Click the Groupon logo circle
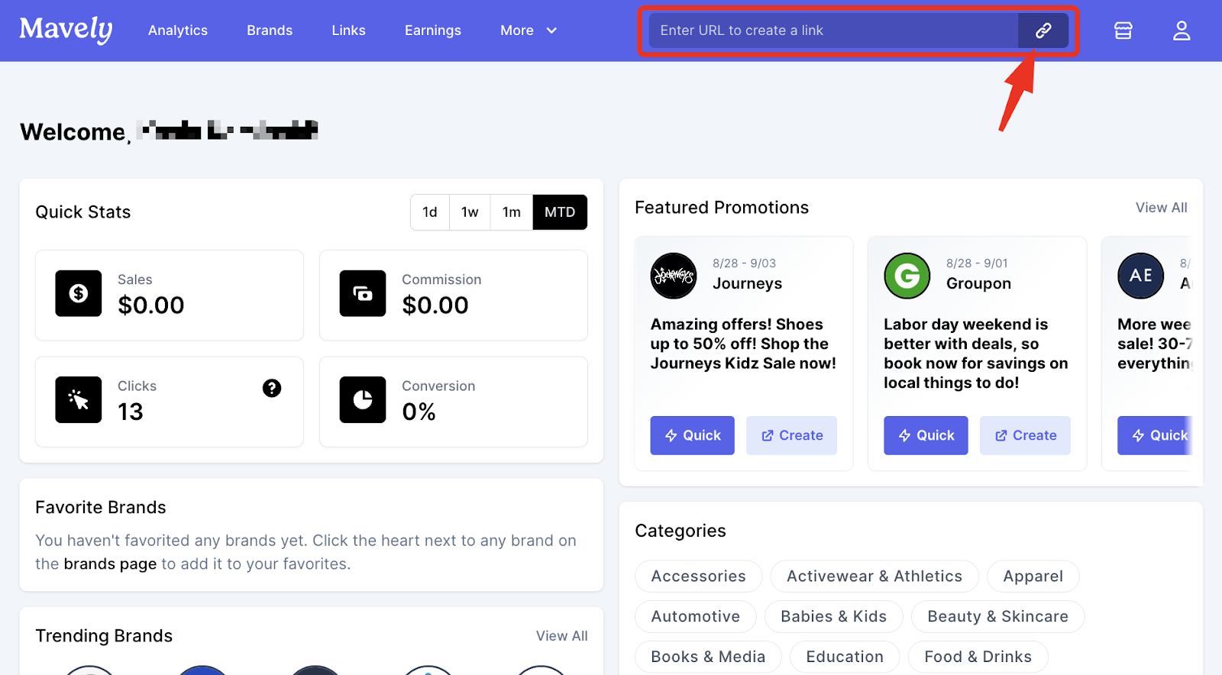 pos(907,276)
